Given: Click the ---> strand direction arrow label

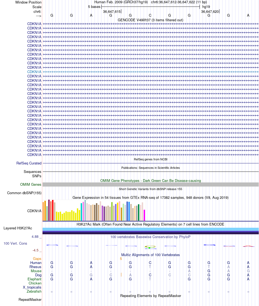Looking at the screenshot, I should [39, 16].
